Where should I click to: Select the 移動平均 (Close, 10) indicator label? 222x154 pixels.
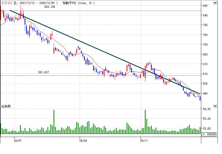click(79, 3)
